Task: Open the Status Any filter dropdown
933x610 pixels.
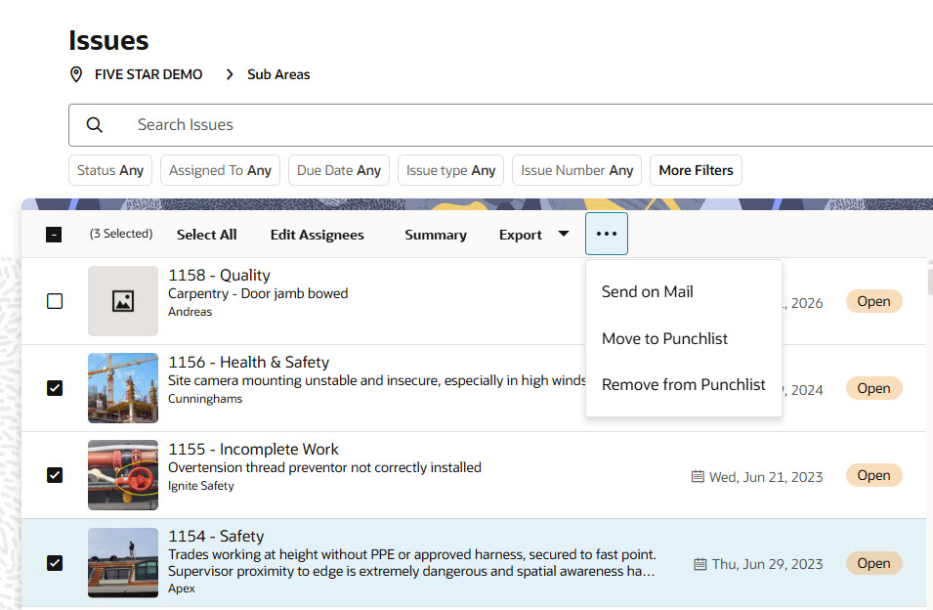Action: 110,170
